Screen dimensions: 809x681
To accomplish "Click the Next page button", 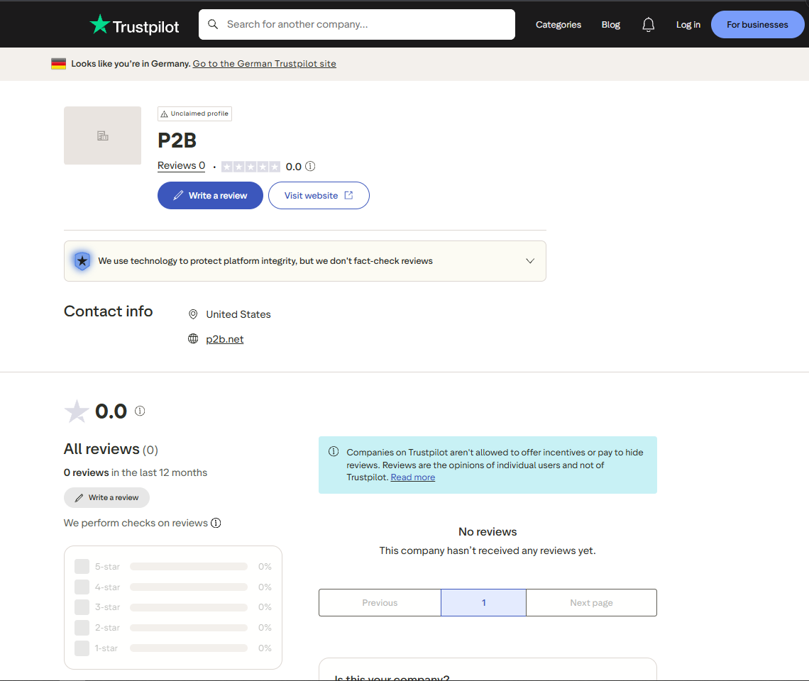I will (591, 602).
